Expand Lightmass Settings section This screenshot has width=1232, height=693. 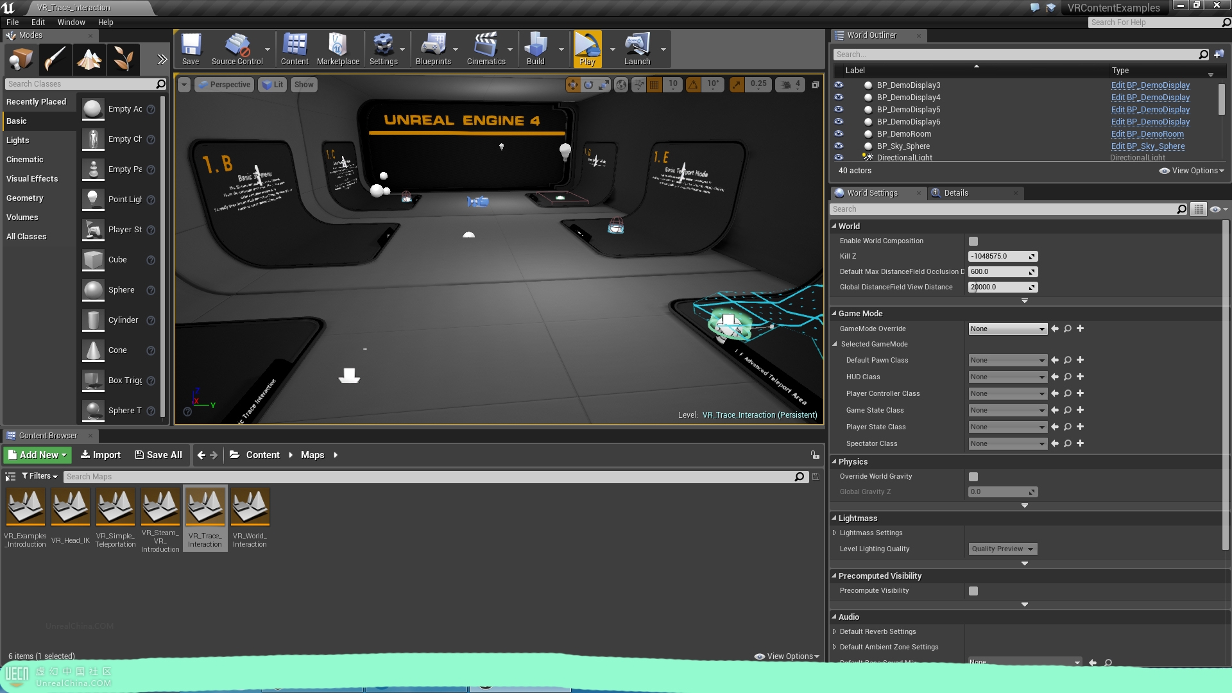point(835,533)
